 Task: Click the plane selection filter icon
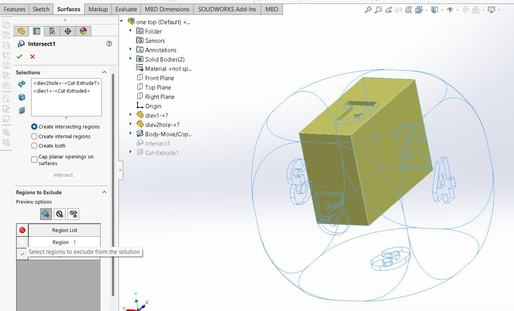tap(22, 111)
